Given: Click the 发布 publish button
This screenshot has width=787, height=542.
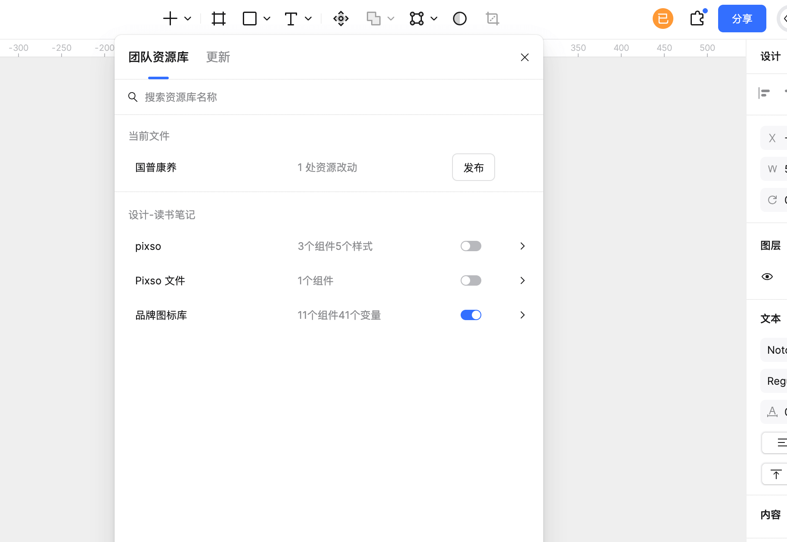Looking at the screenshot, I should click(x=473, y=167).
